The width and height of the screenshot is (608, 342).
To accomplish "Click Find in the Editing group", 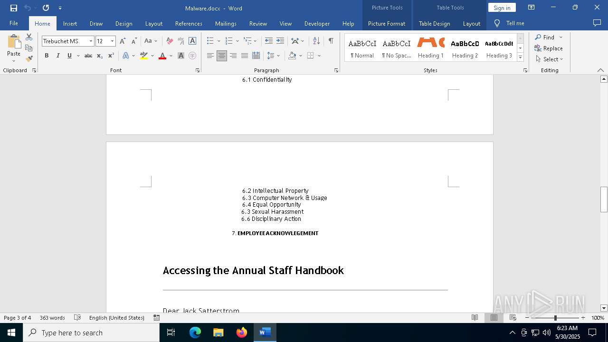I will pos(545,37).
